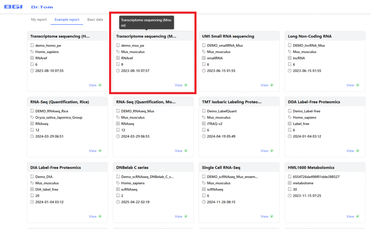Select the DIA Label-Free Proteomics card title

[55, 167]
